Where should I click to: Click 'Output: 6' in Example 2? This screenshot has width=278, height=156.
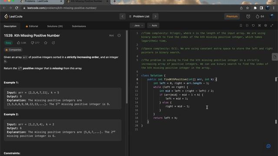14,128
